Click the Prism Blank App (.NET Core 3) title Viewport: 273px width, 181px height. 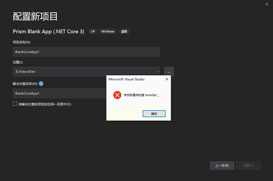[49, 31]
